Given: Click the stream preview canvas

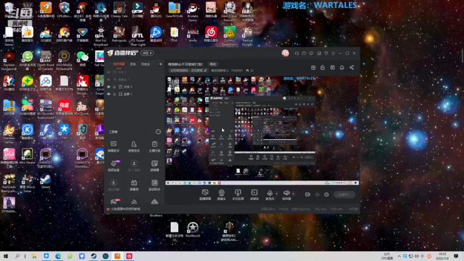Looking at the screenshot, I should [x=262, y=131].
